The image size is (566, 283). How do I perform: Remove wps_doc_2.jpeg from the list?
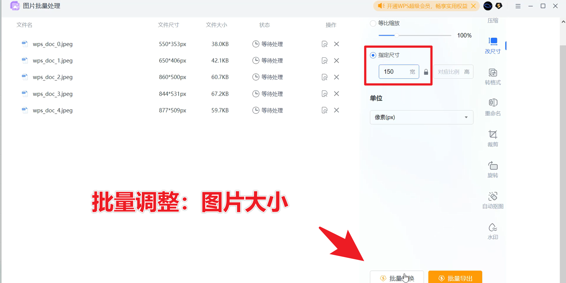(x=336, y=77)
